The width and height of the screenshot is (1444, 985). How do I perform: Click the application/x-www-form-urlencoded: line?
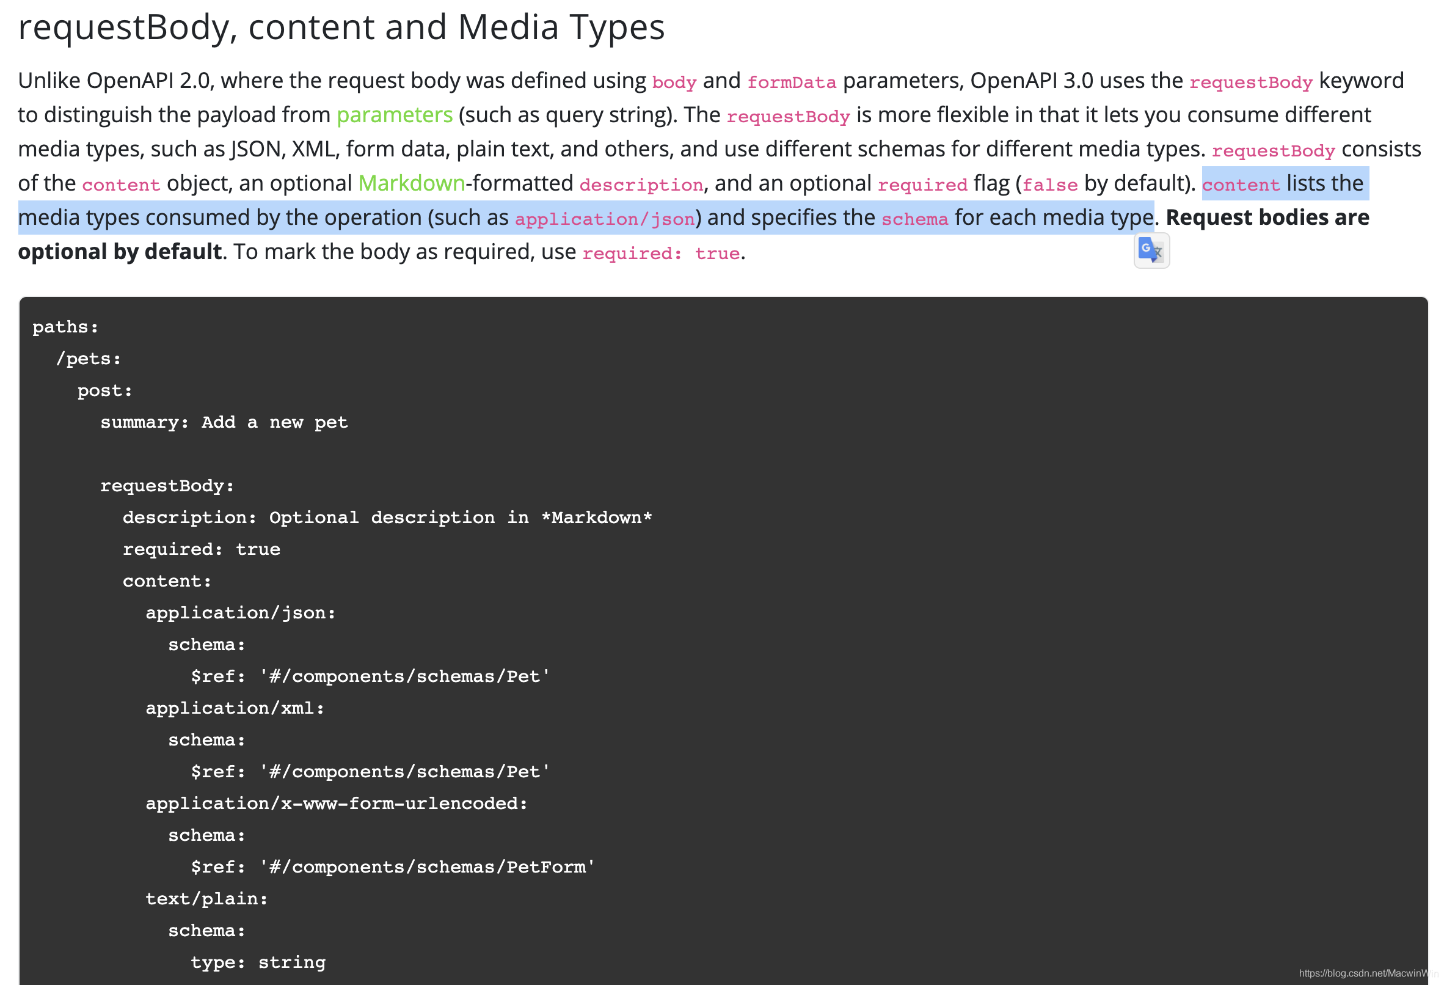coord(336,804)
